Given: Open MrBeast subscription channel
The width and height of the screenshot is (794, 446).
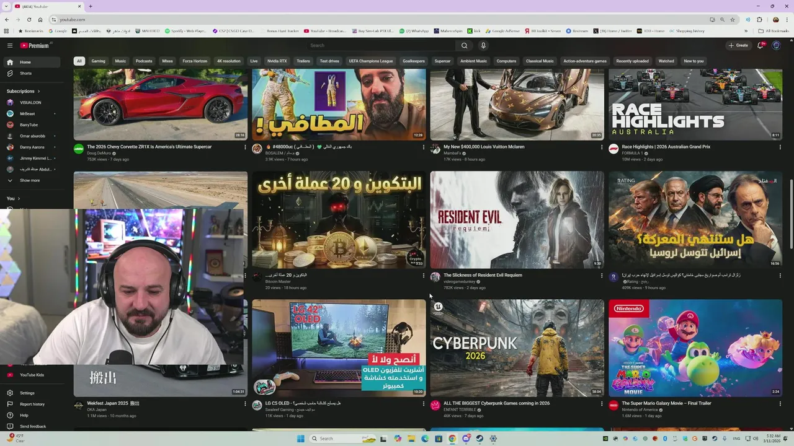Looking at the screenshot, I should [32, 113].
